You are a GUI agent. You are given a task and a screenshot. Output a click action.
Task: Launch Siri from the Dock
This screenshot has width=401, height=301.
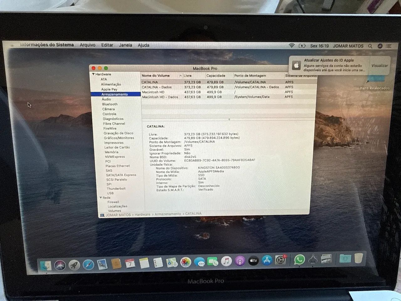[x=60, y=265]
